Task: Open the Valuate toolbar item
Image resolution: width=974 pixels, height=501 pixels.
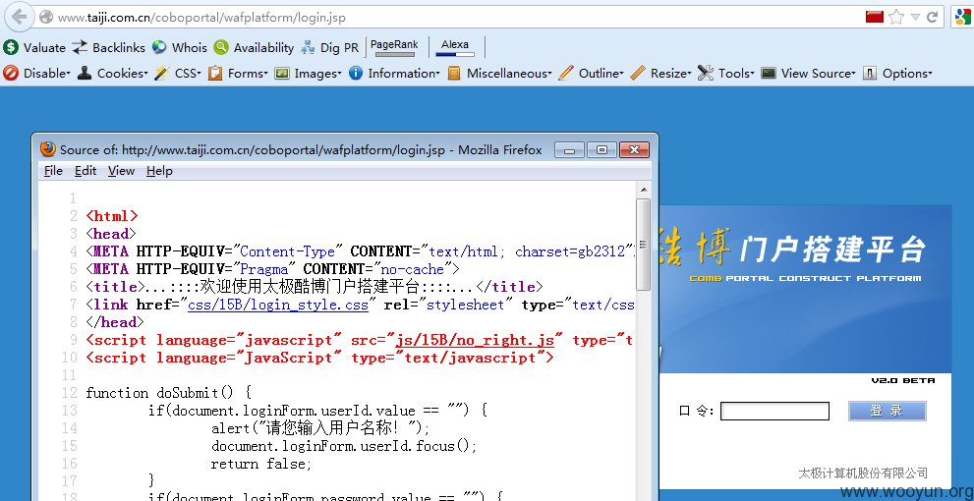Action: 34,47
